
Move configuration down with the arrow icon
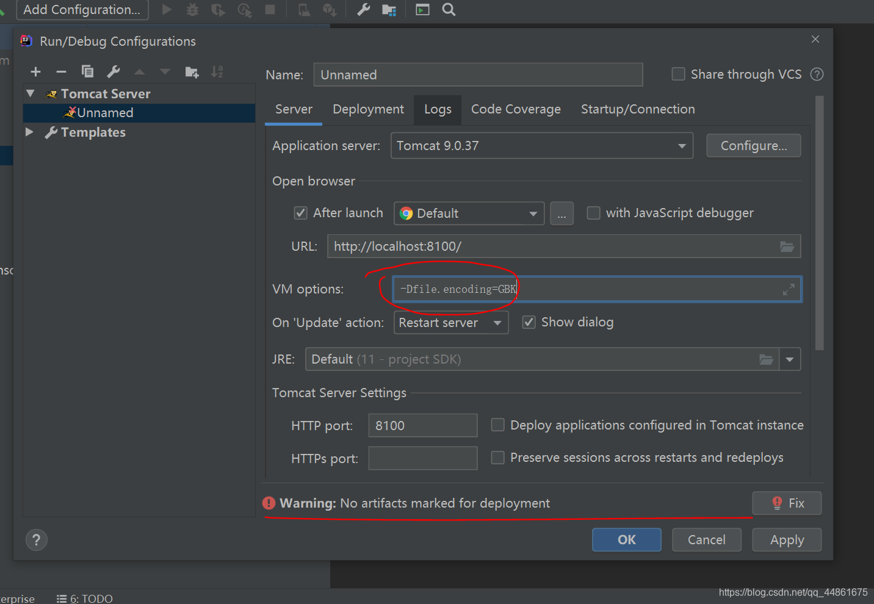click(165, 72)
